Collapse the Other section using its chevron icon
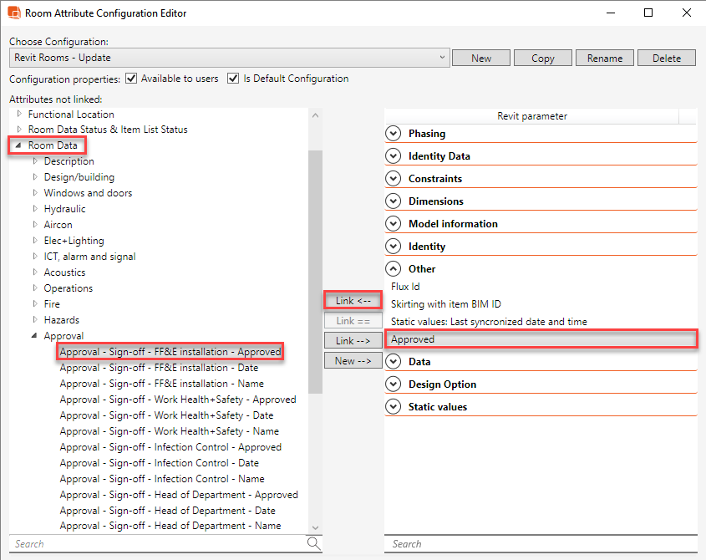706x560 pixels. tap(393, 268)
